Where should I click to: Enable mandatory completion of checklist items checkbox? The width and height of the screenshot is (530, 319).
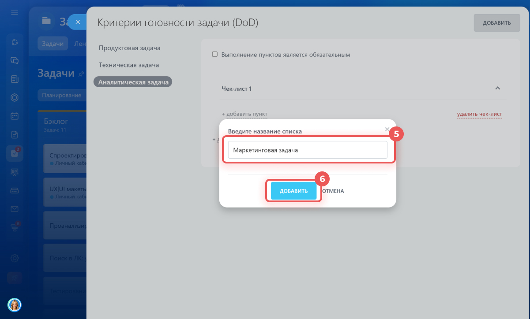tap(215, 55)
